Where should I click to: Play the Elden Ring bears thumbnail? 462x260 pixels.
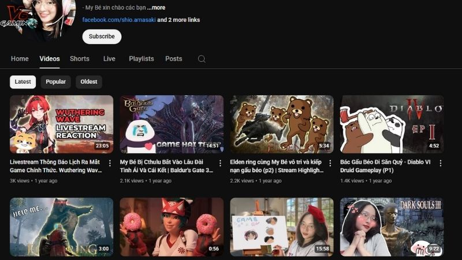(x=282, y=124)
